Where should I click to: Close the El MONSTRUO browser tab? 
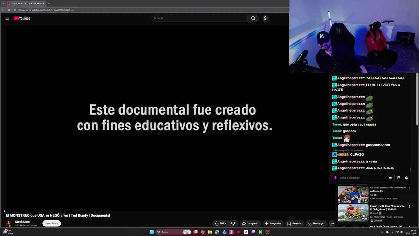coord(43,3)
